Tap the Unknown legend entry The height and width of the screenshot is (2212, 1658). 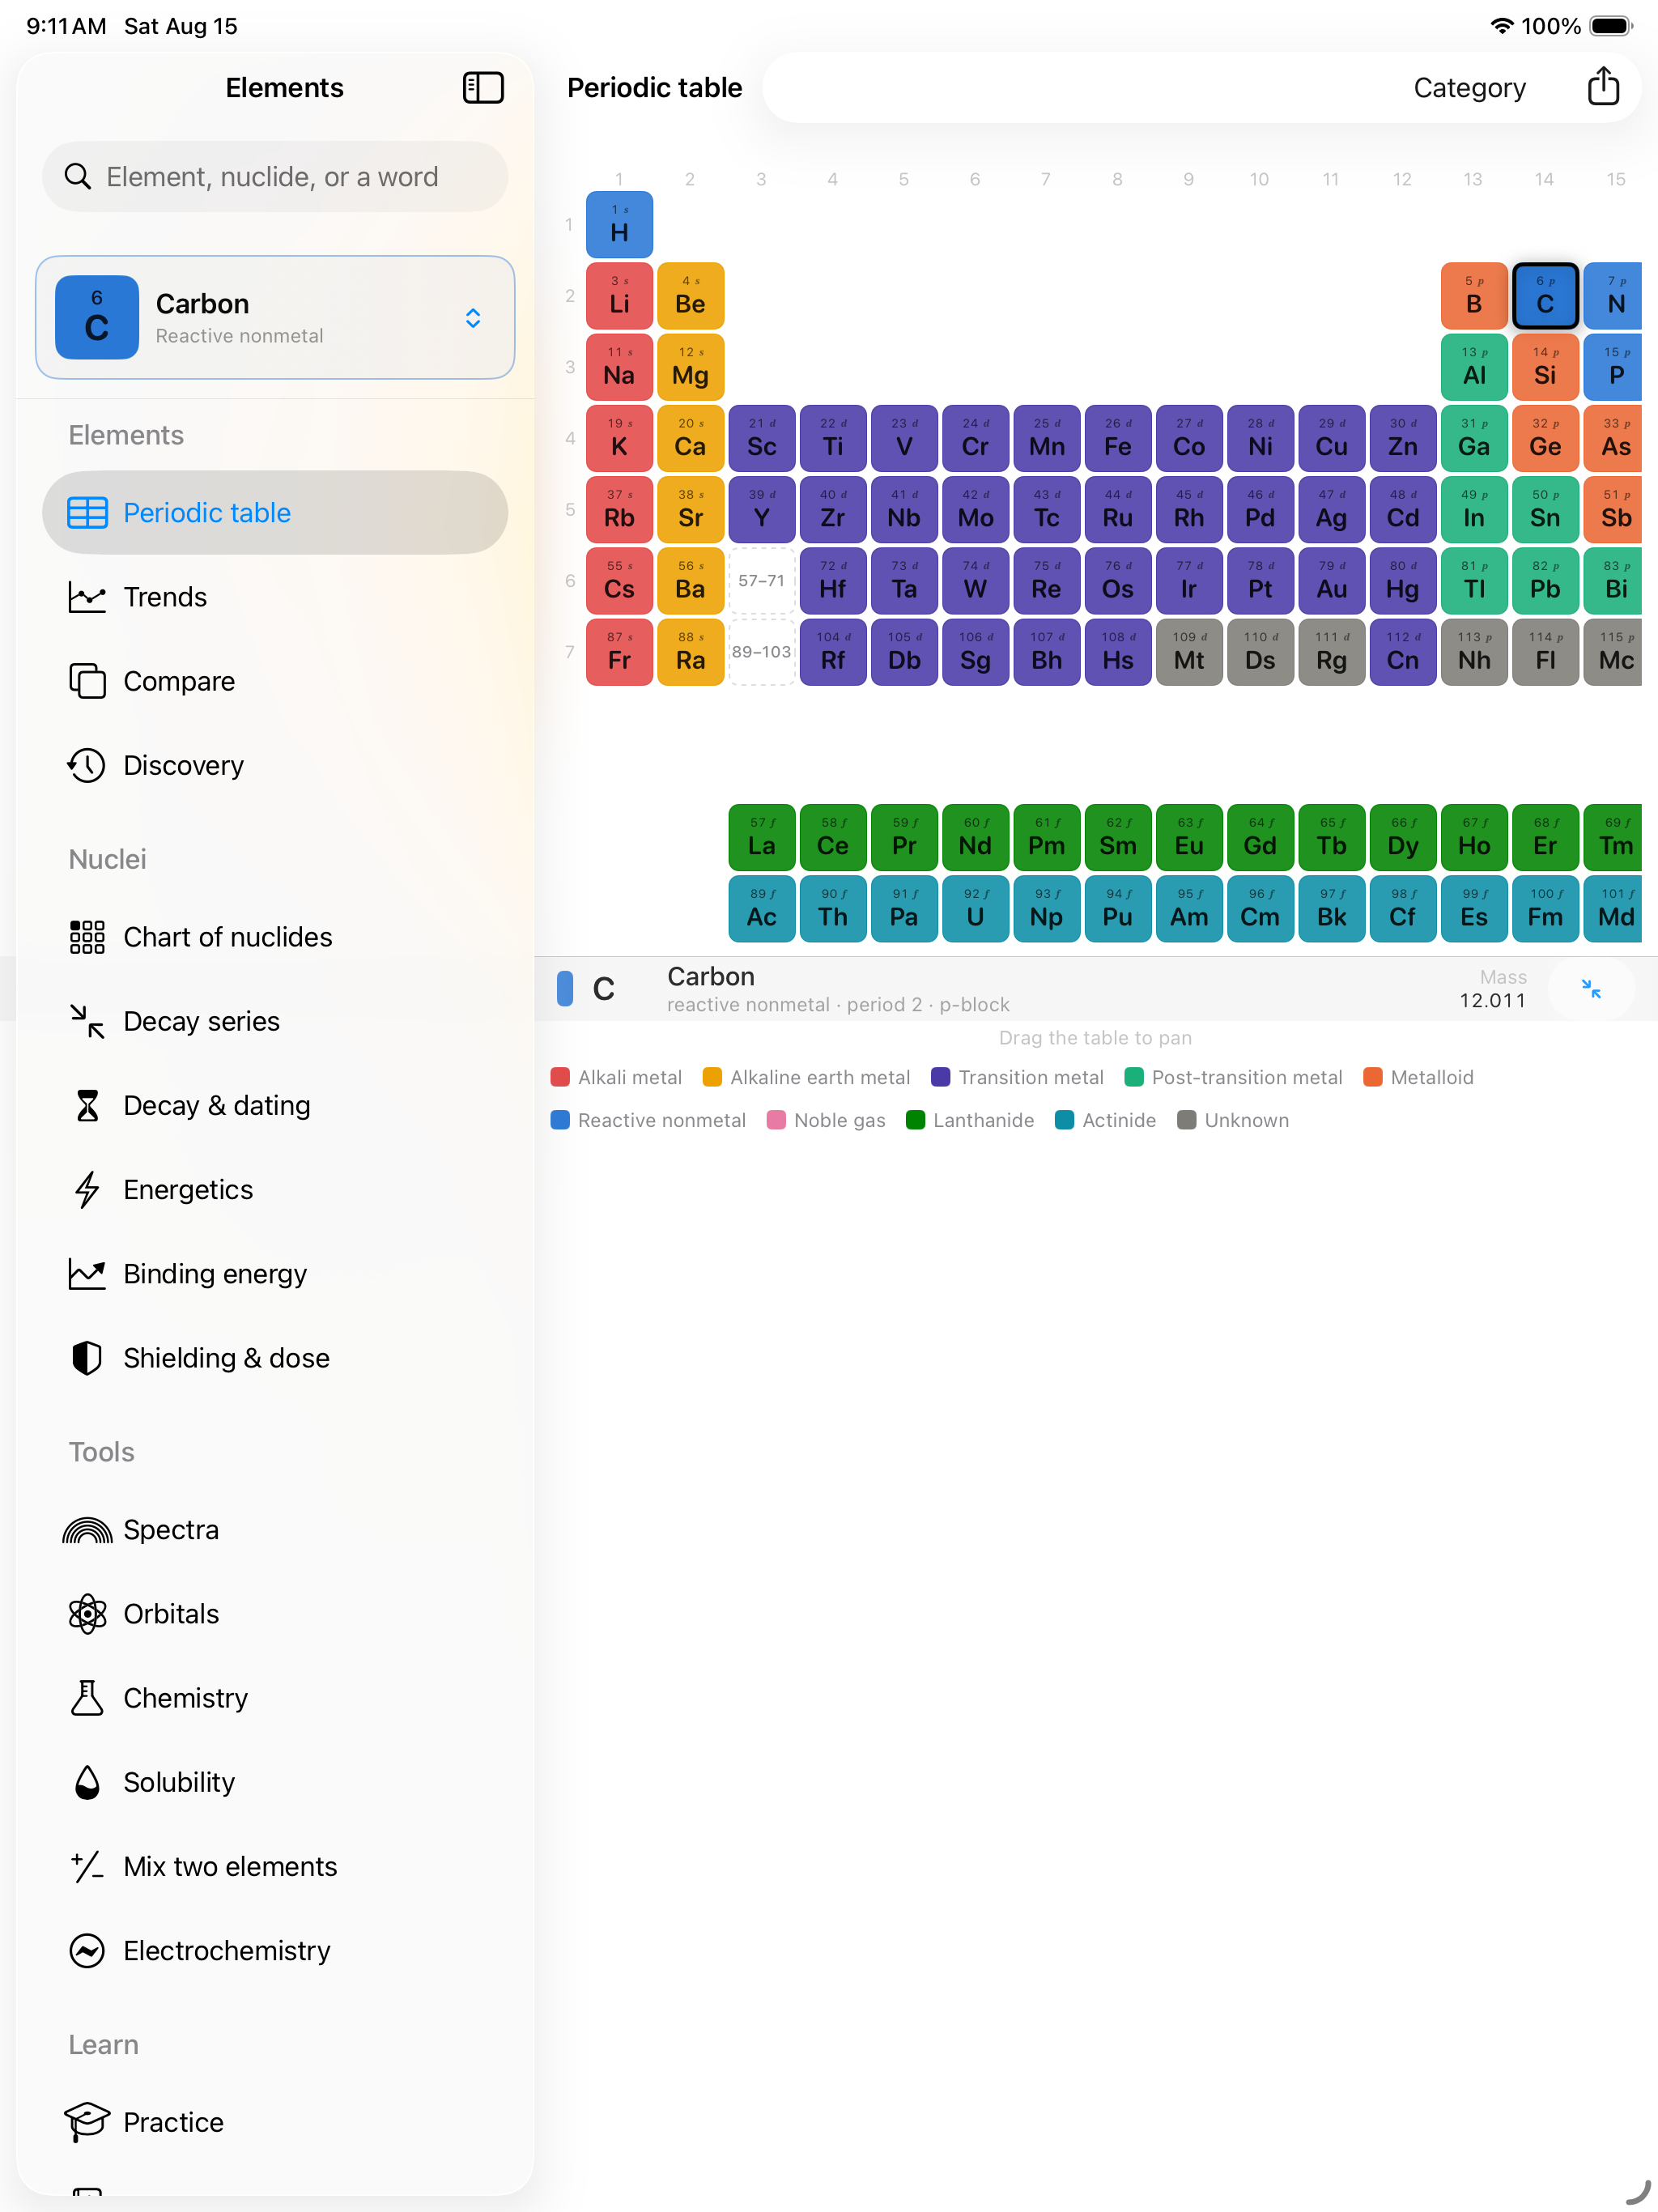1233,1120
